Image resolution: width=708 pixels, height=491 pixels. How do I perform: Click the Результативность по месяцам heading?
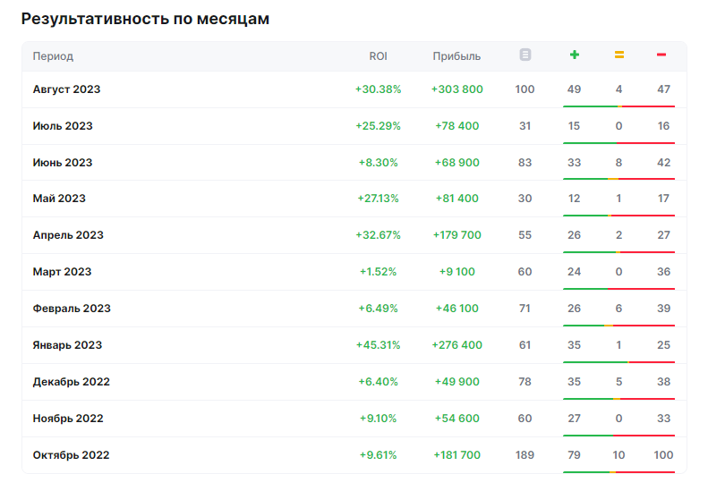pyautogui.click(x=145, y=19)
